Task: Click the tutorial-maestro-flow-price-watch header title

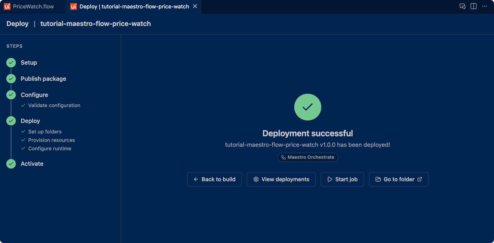Action: pos(95,24)
